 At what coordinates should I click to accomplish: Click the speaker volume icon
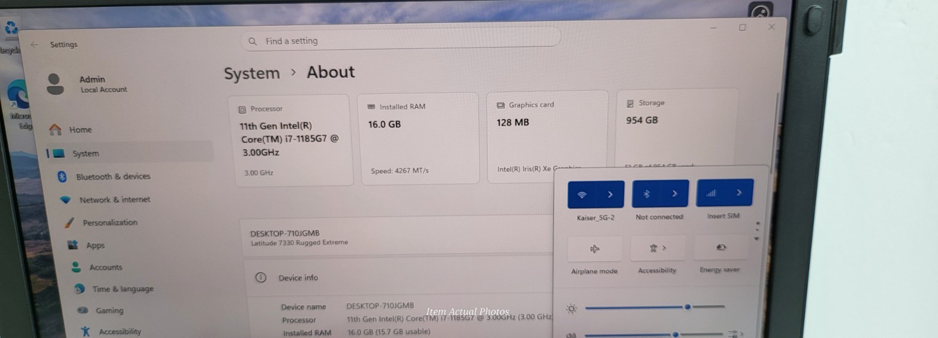click(x=571, y=335)
